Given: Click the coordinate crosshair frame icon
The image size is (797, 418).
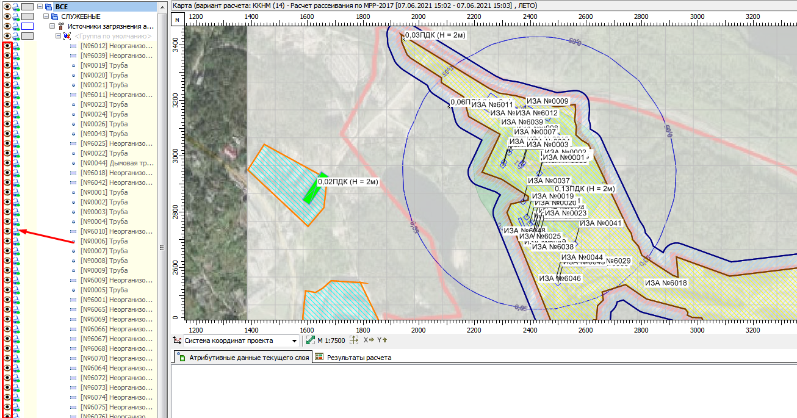Looking at the screenshot, I should tap(353, 341).
